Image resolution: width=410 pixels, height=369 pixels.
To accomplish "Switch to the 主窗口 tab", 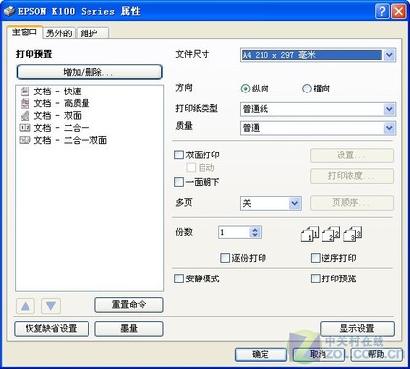I will click(x=25, y=32).
